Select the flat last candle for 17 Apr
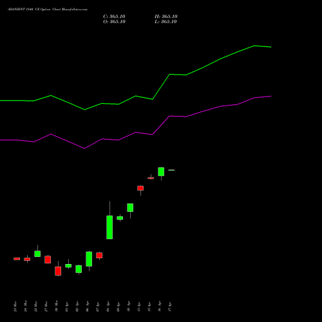 coord(171,170)
